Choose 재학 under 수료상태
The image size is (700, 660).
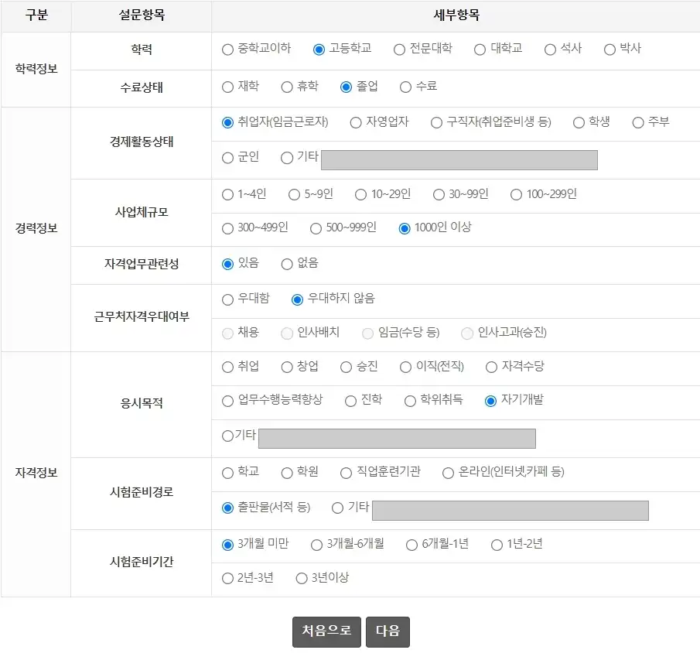230,87
